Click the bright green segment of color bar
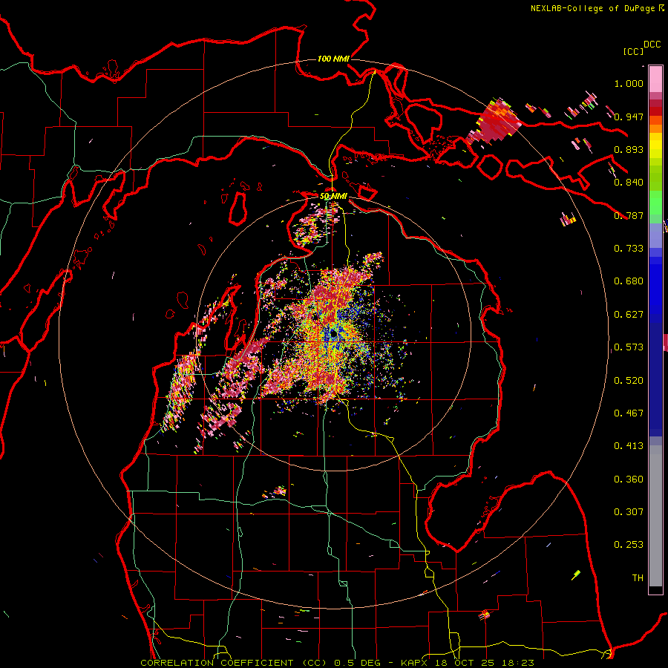Screen dimensions: 668x668 point(655,203)
